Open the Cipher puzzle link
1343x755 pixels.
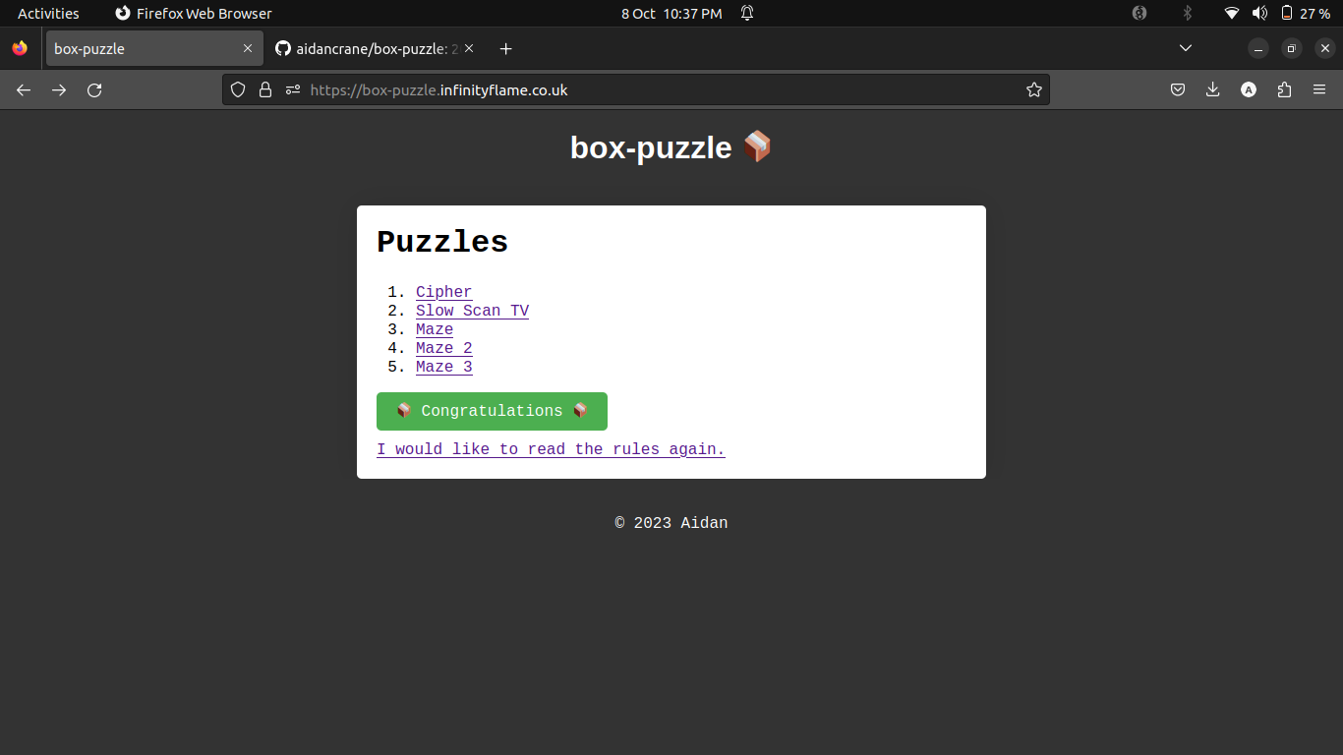click(x=443, y=292)
